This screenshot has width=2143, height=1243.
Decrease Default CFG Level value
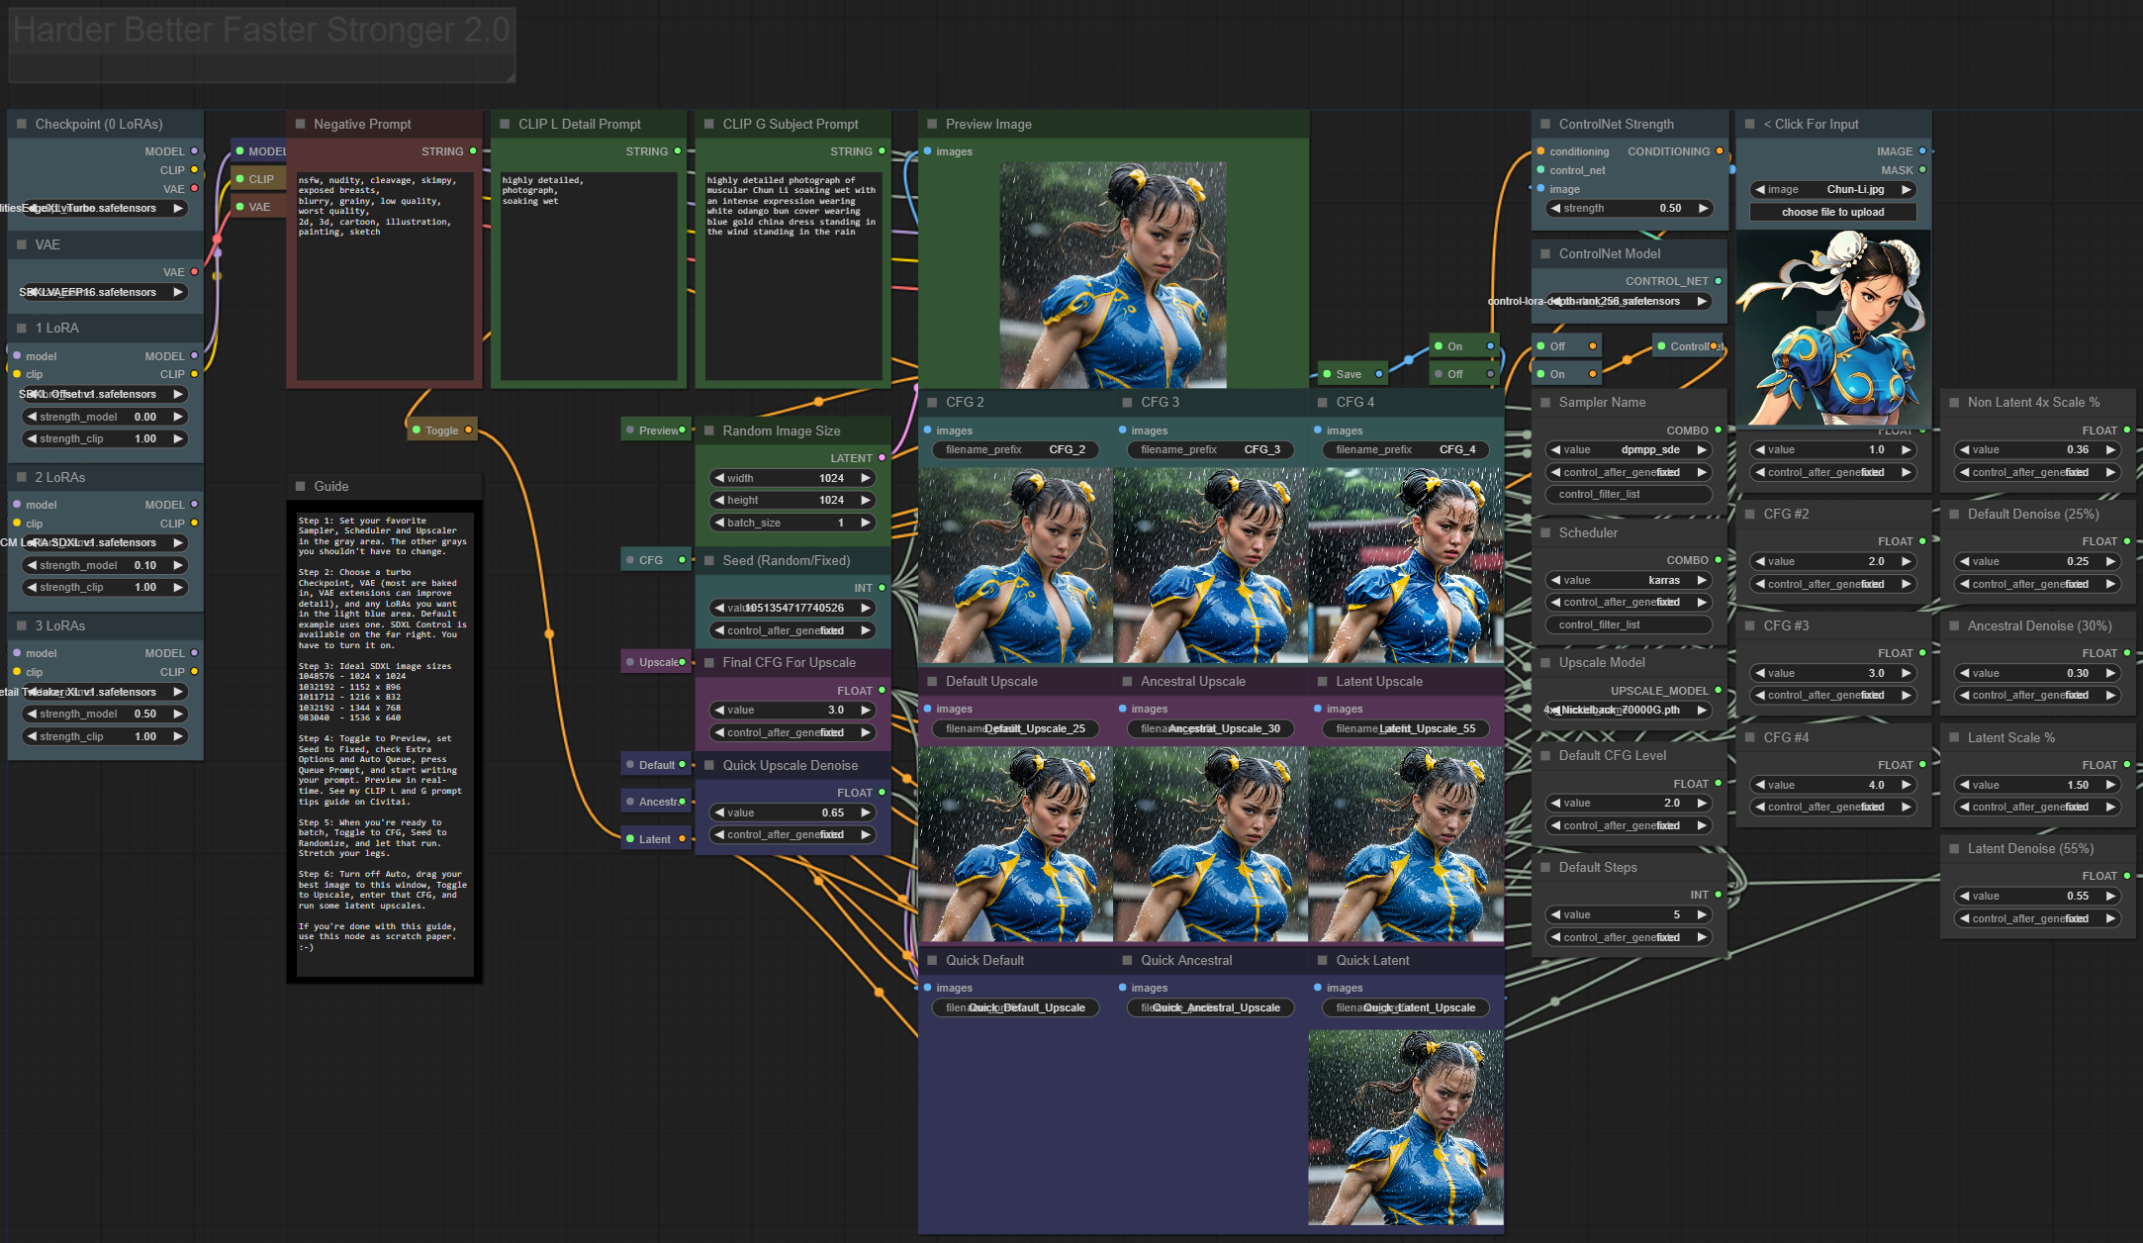coord(1555,804)
